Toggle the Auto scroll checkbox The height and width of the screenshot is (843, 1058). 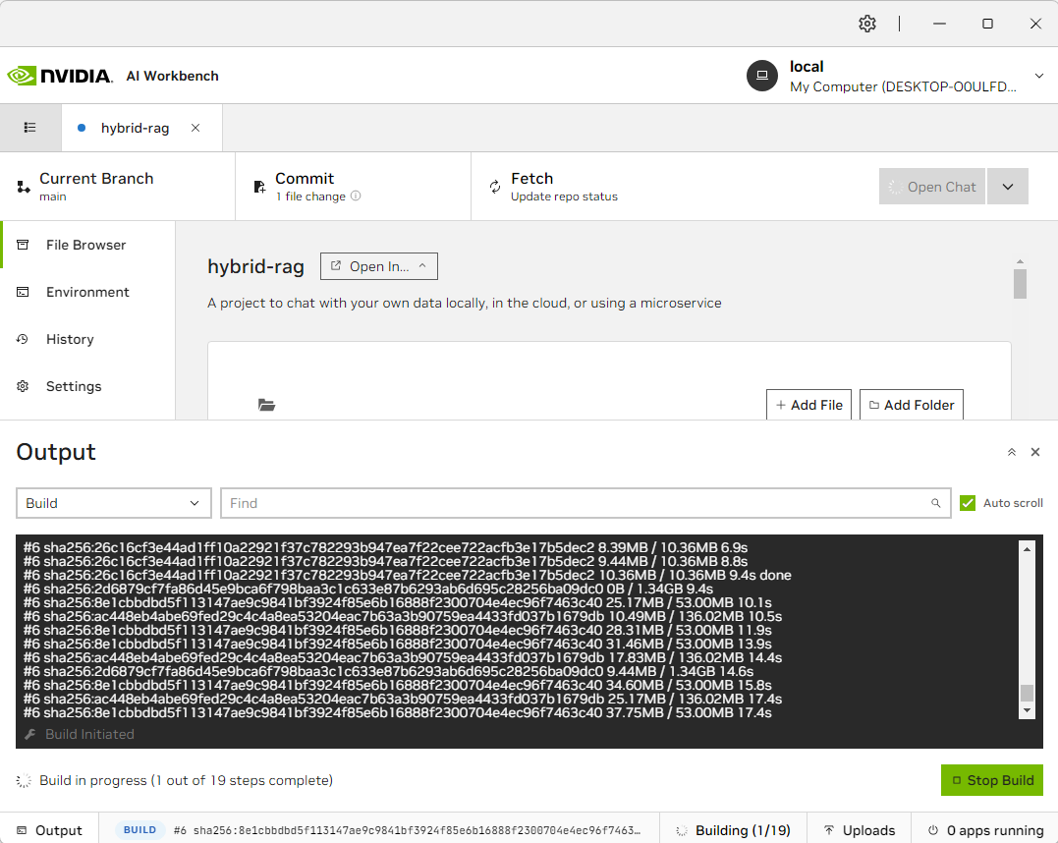[968, 503]
